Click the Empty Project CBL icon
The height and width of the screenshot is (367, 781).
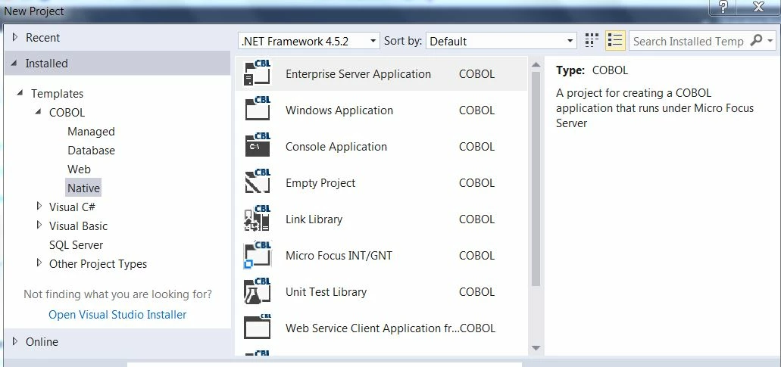click(x=257, y=182)
